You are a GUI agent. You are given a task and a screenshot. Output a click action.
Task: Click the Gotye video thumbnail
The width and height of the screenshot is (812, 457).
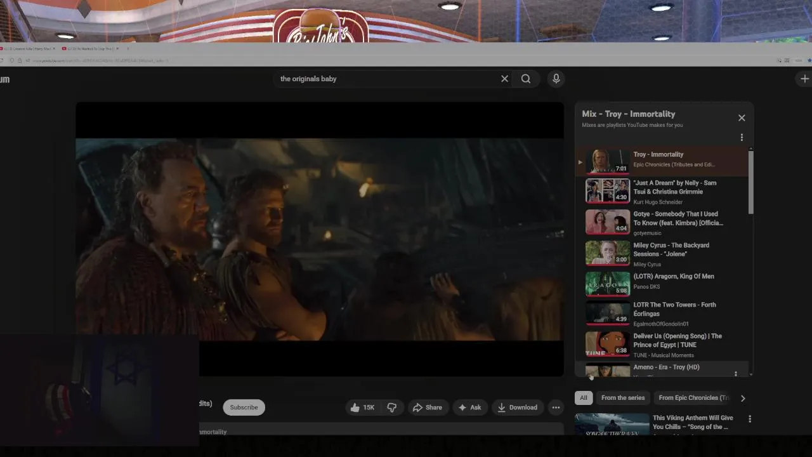[608, 222]
